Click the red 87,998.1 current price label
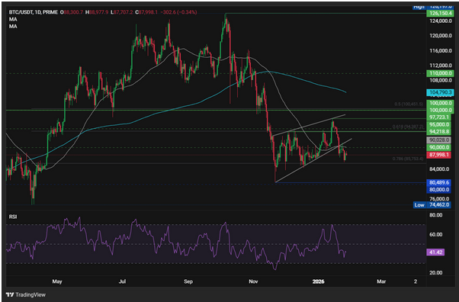 440,155
